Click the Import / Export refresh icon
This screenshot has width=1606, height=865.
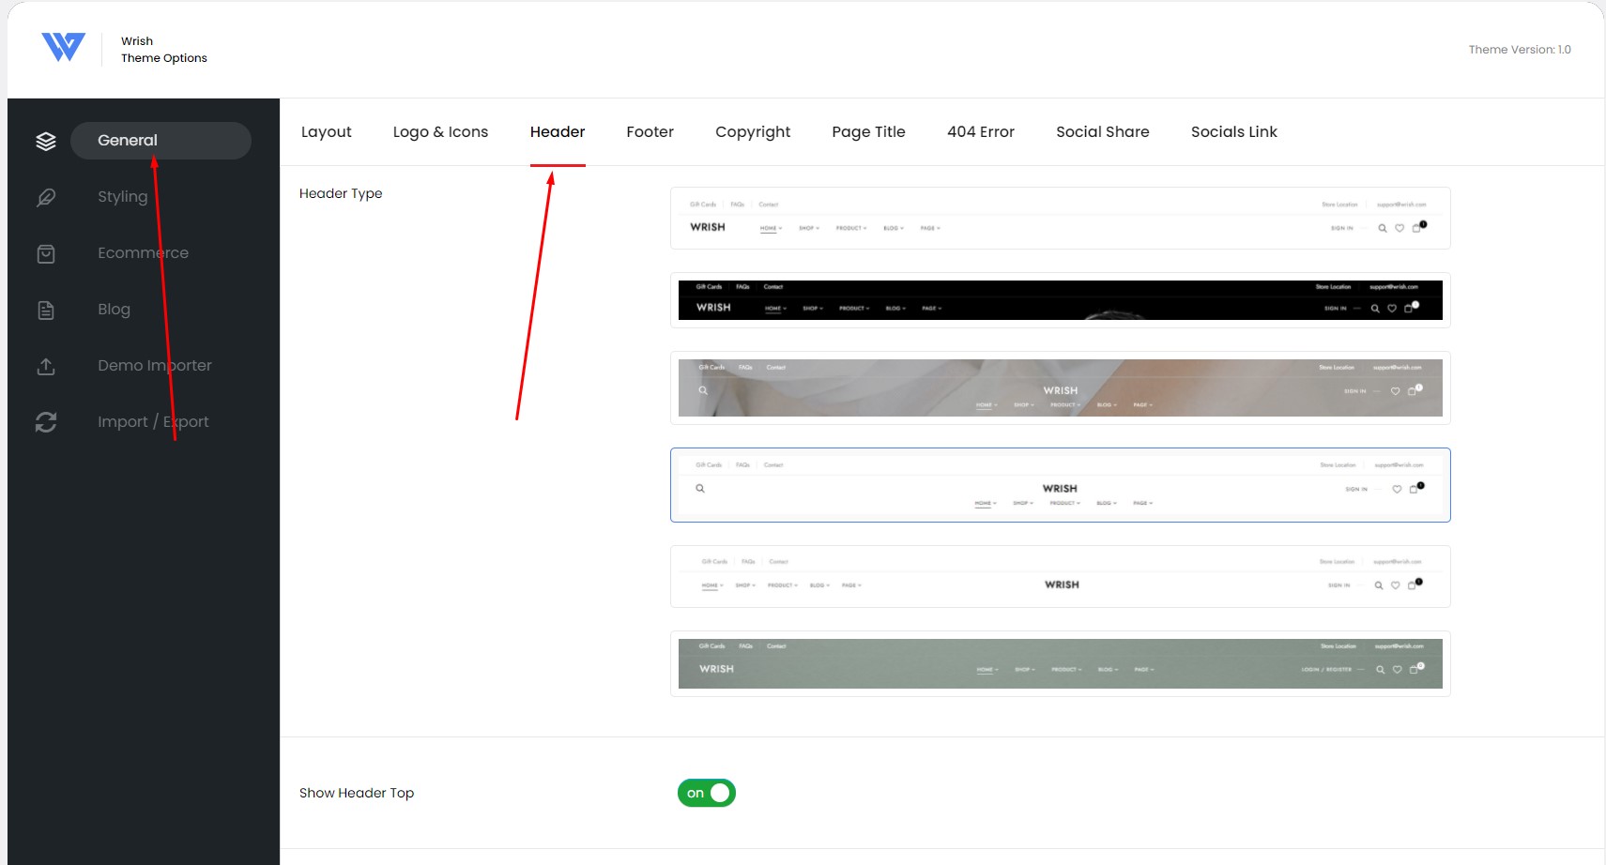46,422
